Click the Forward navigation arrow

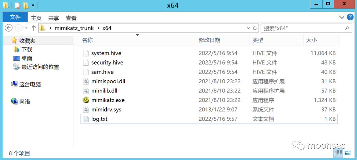[x=19, y=28]
